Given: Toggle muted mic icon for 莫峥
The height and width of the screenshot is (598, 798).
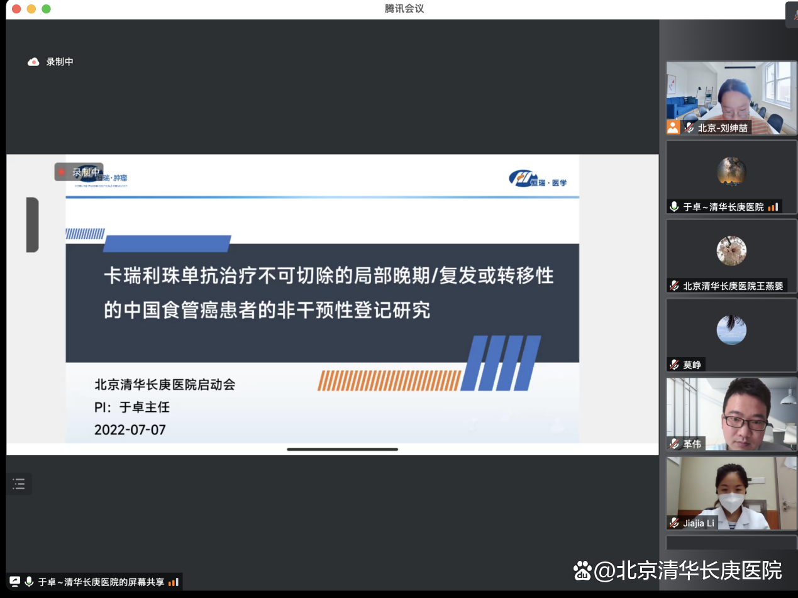Looking at the screenshot, I should click(x=675, y=365).
